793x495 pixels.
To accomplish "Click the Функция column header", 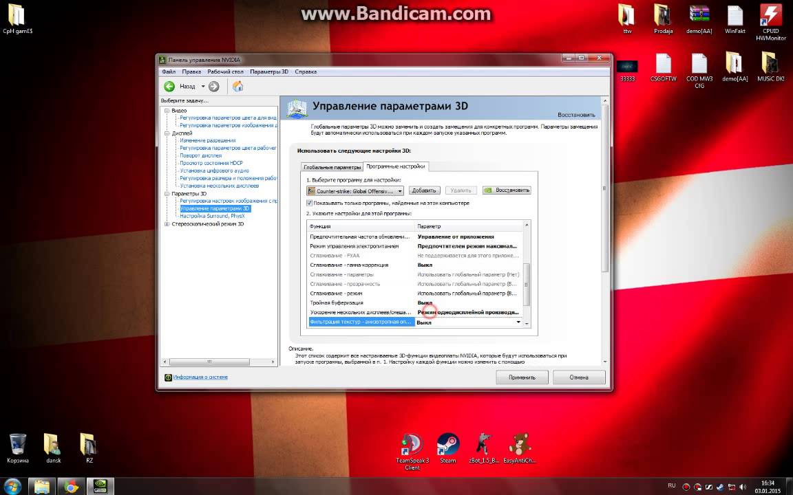I will (x=361, y=226).
